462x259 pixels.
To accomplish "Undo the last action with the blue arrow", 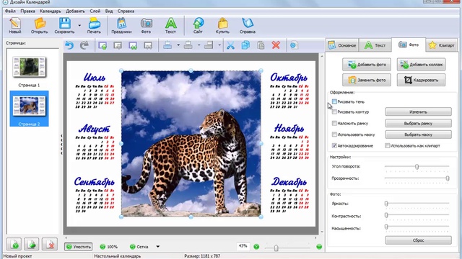I will click(x=69, y=45).
